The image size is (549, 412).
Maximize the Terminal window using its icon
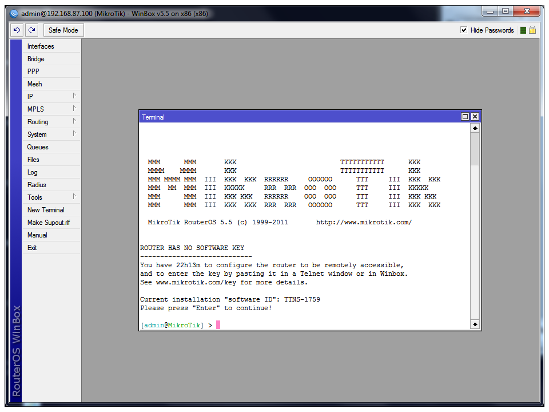click(x=465, y=117)
